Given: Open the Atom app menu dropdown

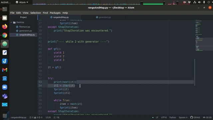Looking at the screenshot, I should point(22,2).
